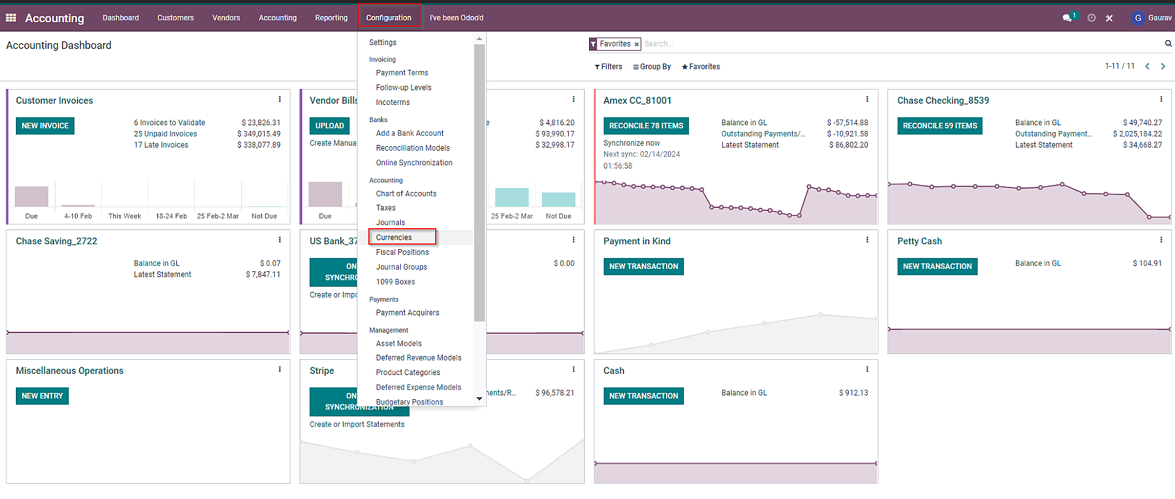Select Deferred Revenue Models menu entry
The image size is (1175, 499).
pyautogui.click(x=419, y=358)
